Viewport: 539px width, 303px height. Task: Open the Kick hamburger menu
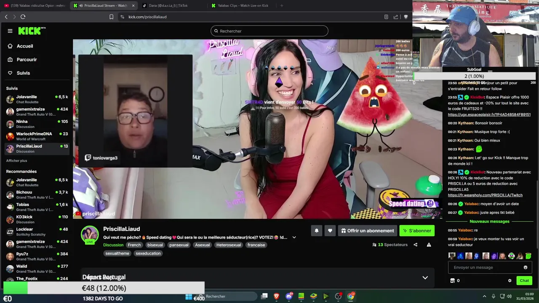(10, 31)
